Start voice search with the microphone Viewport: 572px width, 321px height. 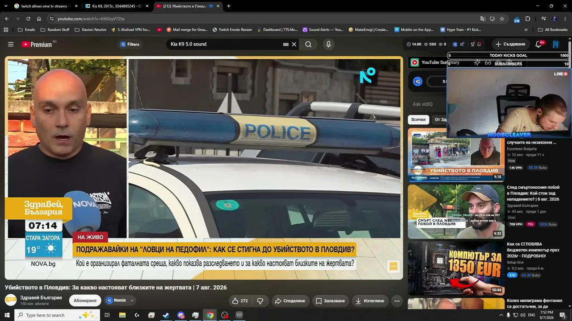click(x=328, y=44)
